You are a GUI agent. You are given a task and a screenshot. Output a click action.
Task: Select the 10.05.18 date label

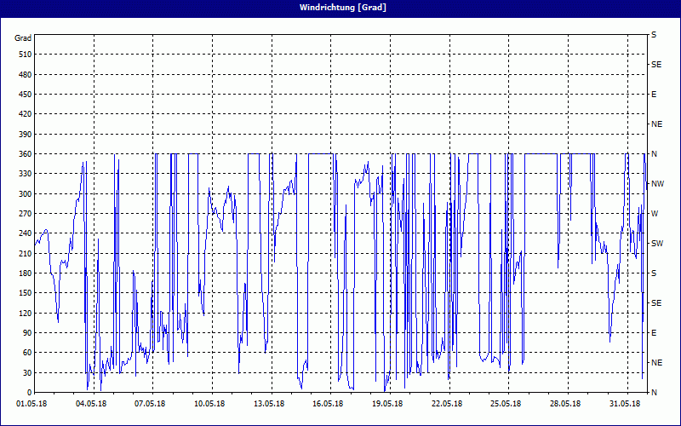[x=209, y=404]
